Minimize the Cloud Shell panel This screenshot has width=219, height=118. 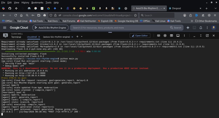pyautogui.click(x=194, y=36)
